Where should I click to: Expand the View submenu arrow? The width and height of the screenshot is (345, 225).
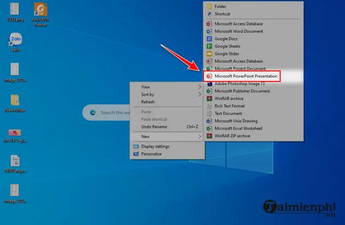[x=199, y=87]
